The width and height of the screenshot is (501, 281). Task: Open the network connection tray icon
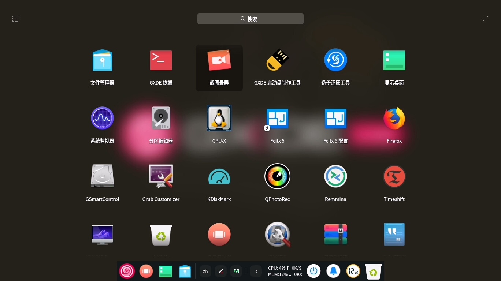tap(221, 271)
